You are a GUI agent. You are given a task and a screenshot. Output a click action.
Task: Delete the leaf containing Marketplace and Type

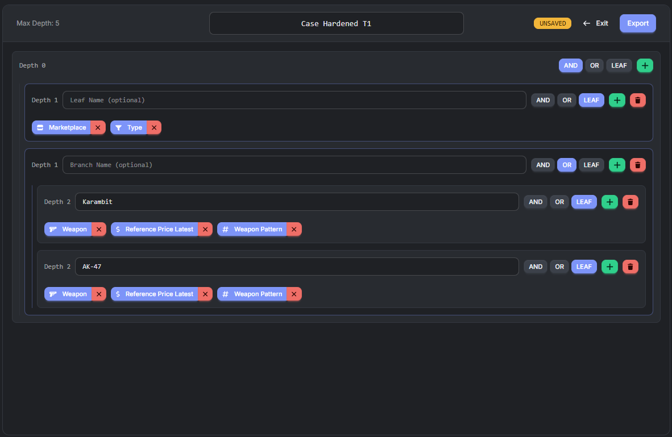pos(637,100)
